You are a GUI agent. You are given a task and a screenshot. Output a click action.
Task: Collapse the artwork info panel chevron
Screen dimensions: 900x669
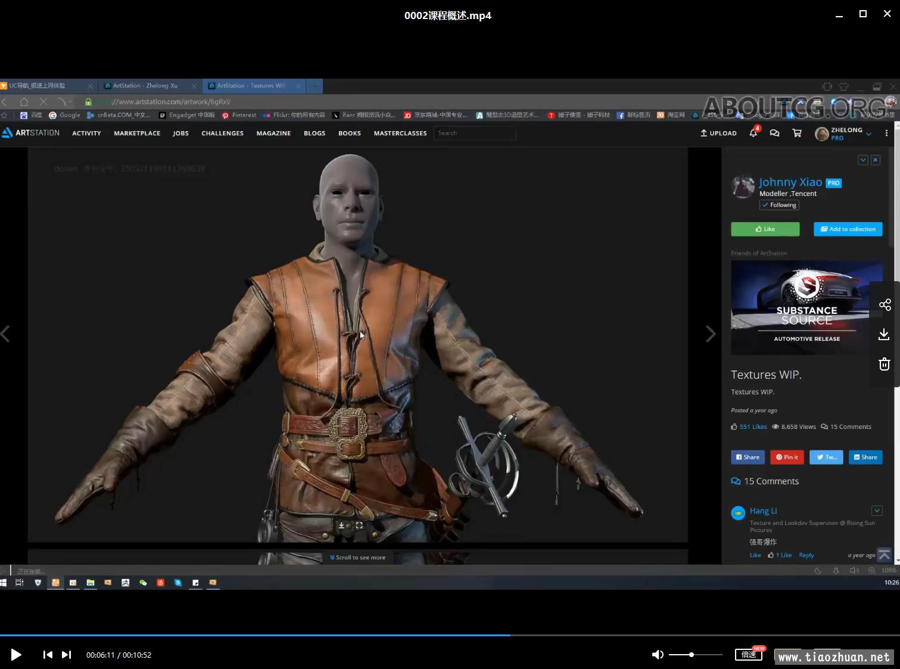coord(863,160)
